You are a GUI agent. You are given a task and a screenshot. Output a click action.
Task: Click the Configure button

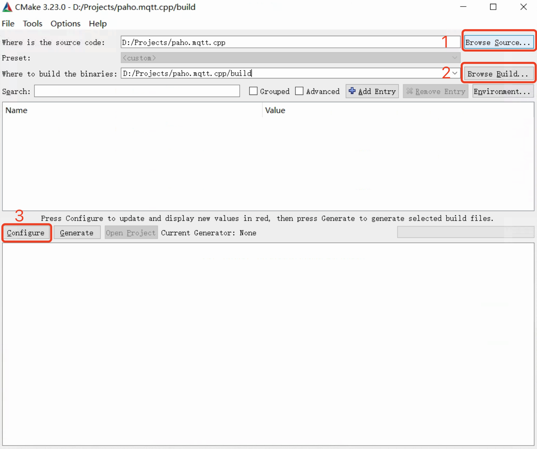tap(26, 233)
